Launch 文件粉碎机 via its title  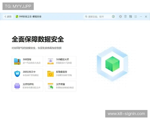28,84
